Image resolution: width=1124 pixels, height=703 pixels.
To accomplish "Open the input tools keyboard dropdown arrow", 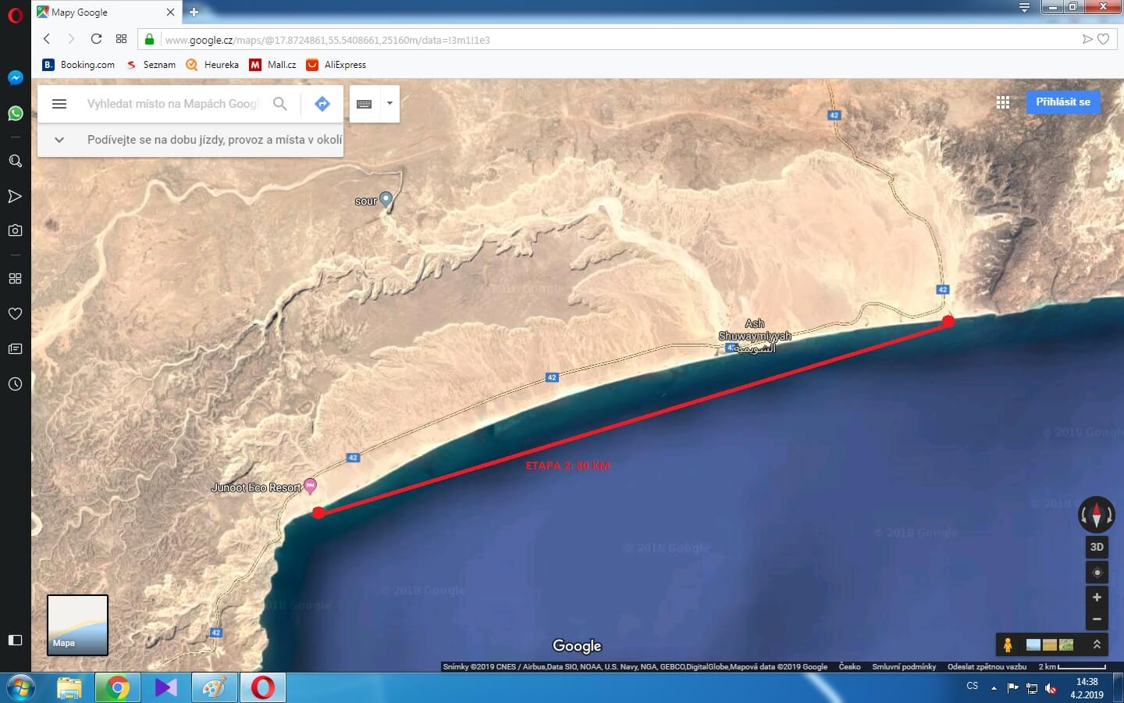I will click(389, 103).
